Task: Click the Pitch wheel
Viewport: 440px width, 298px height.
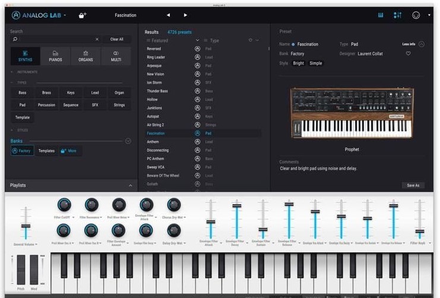Action: click(x=21, y=270)
